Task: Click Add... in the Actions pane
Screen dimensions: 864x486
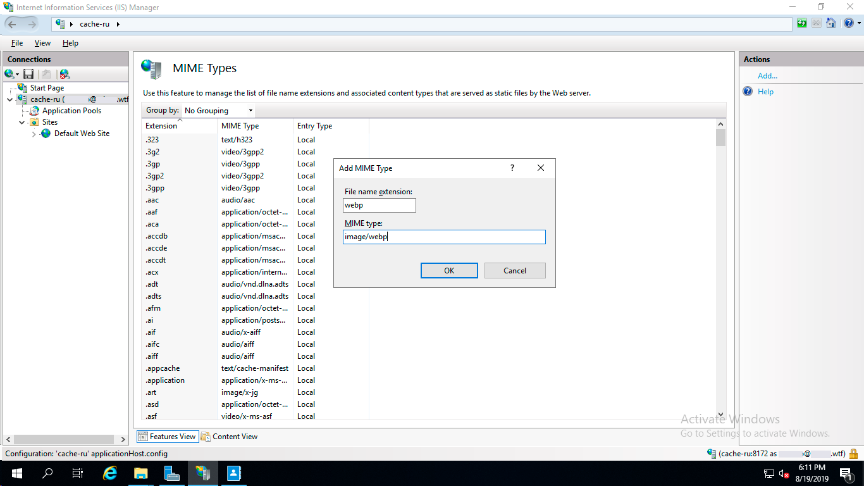Action: pos(767,76)
